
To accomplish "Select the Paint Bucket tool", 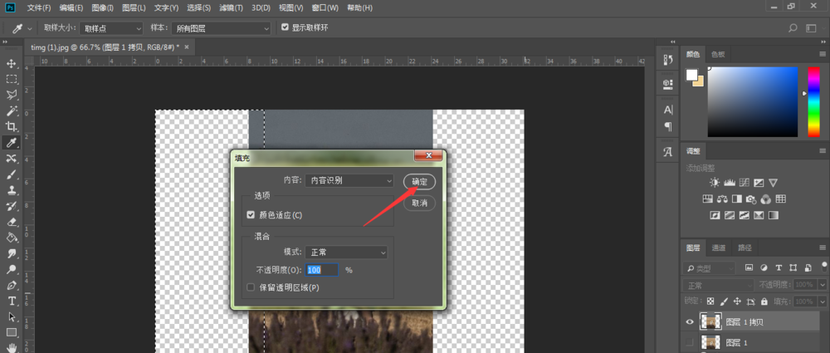I will (x=11, y=238).
